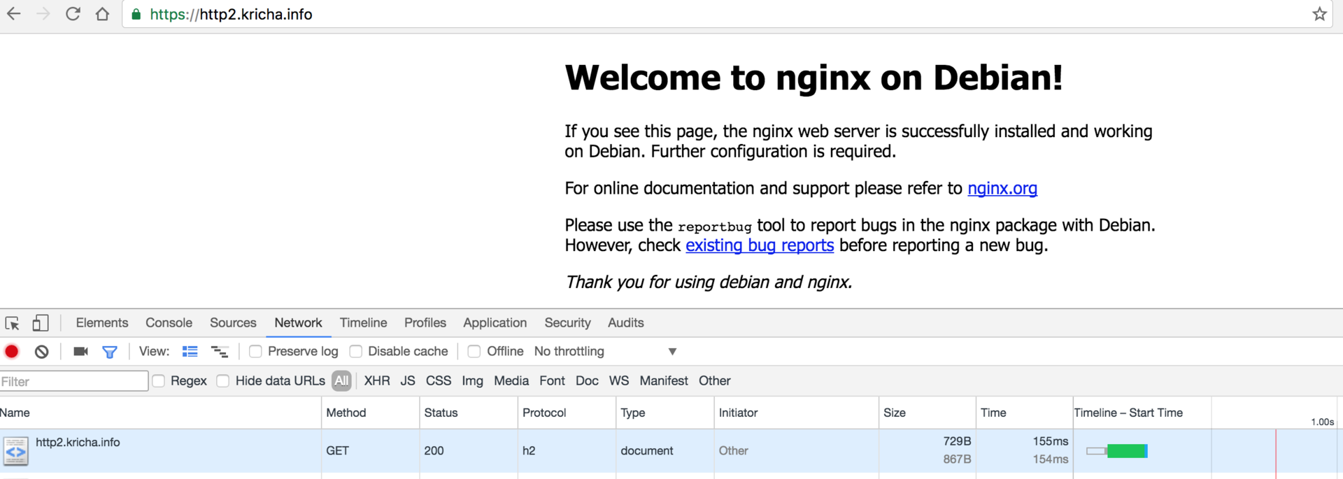Screen dimensions: 1343x479
Task: Click the green waterfall bar in the timeline
Action: point(1126,451)
